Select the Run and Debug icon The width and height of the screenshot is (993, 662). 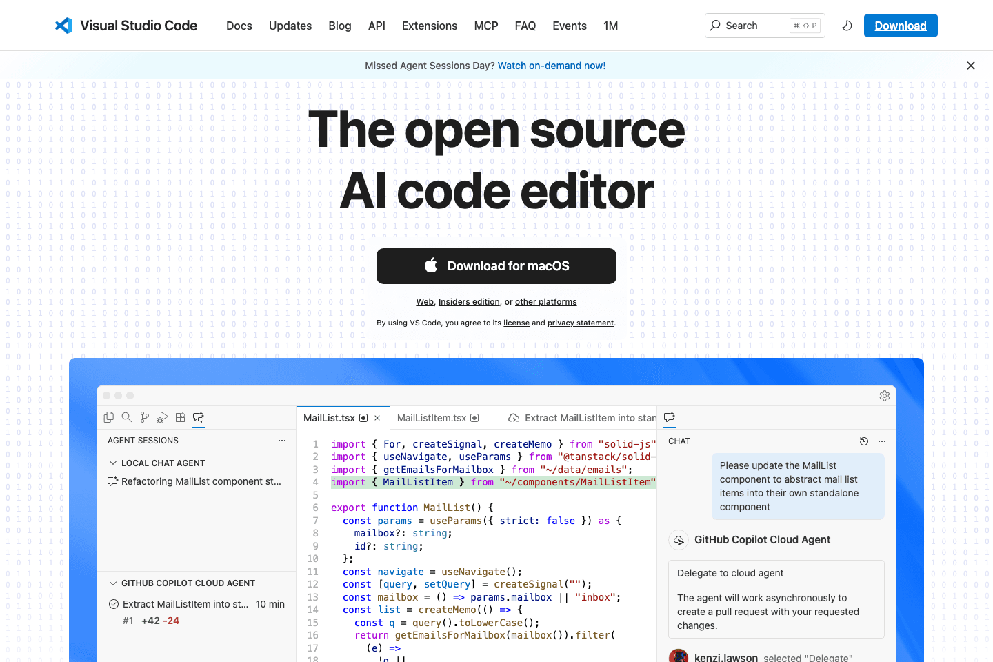coord(163,417)
